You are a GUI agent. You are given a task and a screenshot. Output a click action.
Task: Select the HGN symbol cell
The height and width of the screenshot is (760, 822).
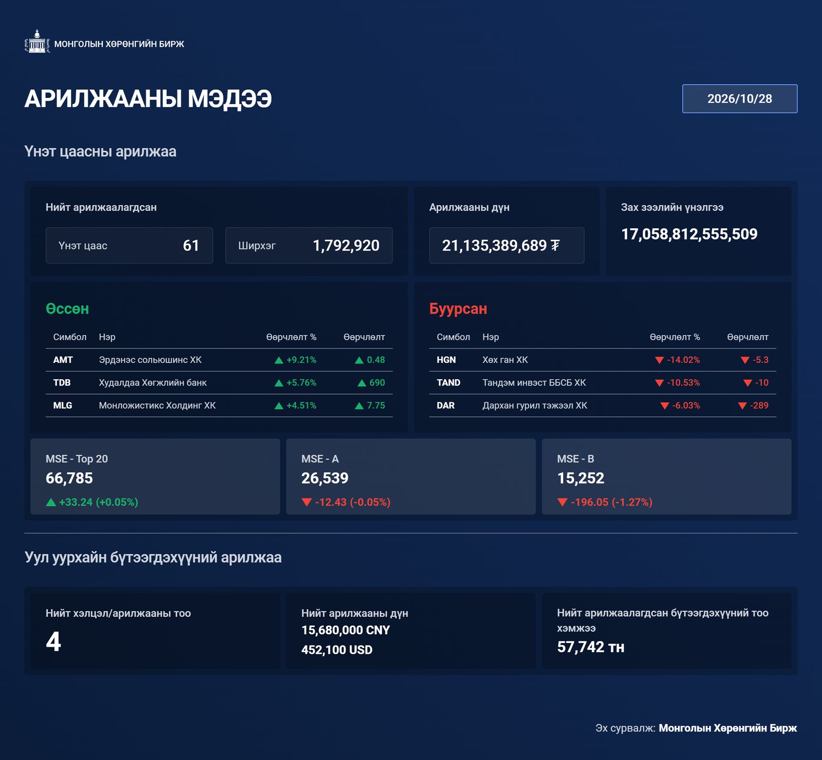click(x=446, y=360)
